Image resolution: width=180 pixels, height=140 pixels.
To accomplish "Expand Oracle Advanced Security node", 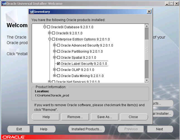I will (x=55, y=45).
